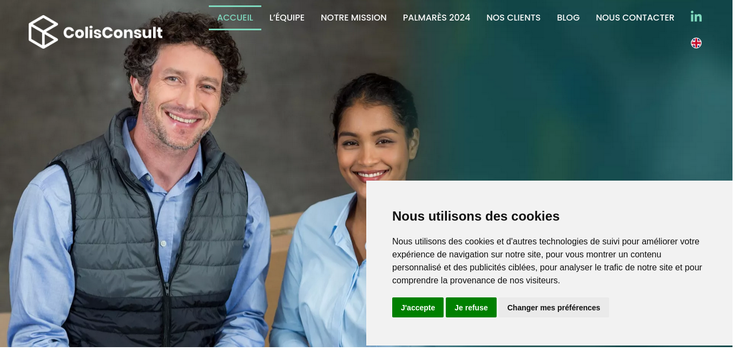739x352 pixels.
Task: Open the L'Équipe page
Action: 287,17
